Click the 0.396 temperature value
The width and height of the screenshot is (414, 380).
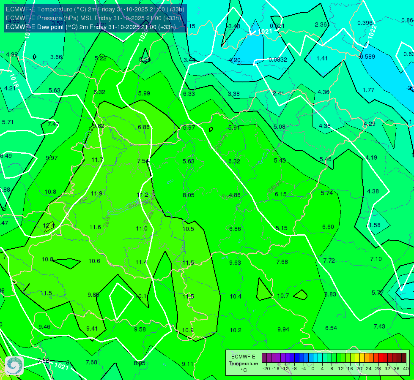[365, 23]
